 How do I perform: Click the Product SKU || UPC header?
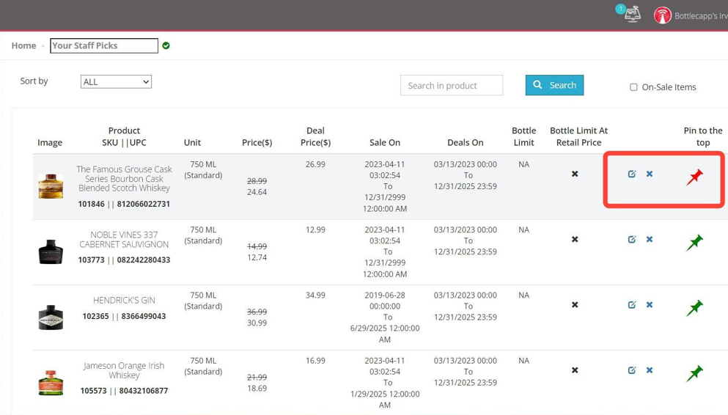[x=124, y=136]
